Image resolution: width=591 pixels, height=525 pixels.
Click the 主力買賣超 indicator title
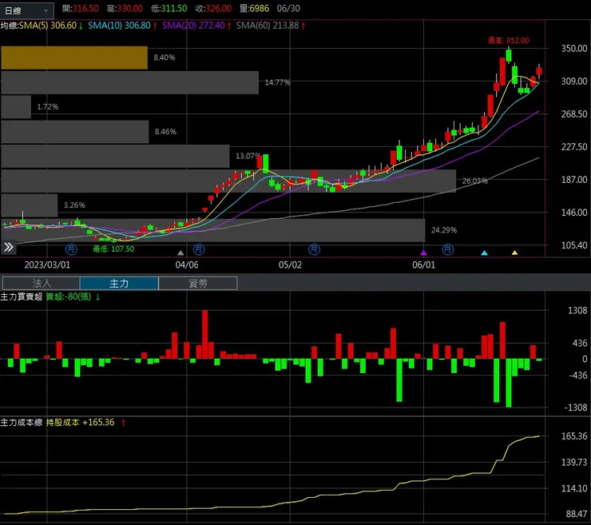[x=22, y=296]
